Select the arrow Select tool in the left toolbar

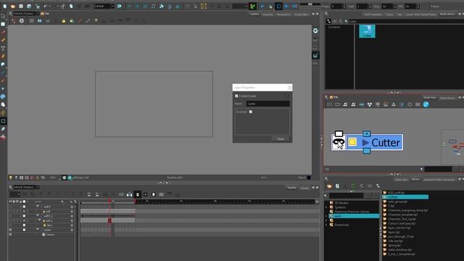(3, 16)
